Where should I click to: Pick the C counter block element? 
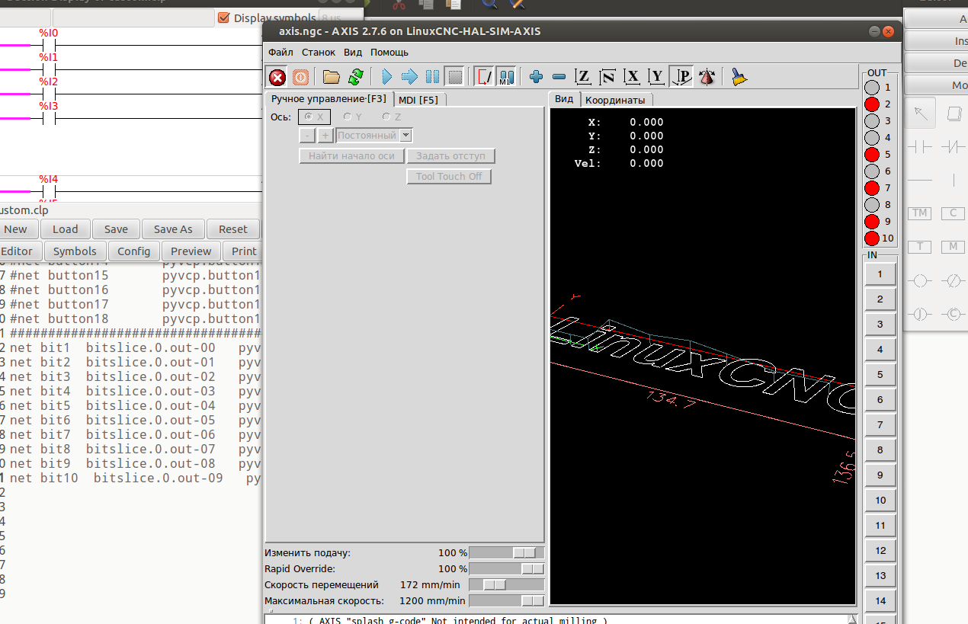coord(954,213)
